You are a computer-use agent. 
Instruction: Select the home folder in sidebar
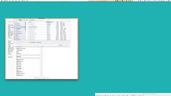(x=19, y=33)
